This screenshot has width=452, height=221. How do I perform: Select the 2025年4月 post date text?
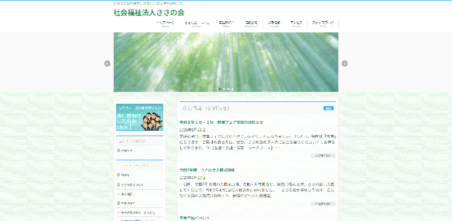(x=193, y=177)
